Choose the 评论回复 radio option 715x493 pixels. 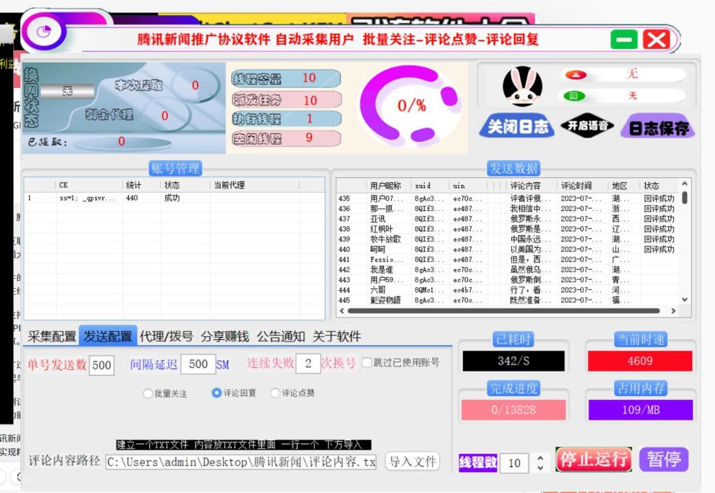[216, 393]
